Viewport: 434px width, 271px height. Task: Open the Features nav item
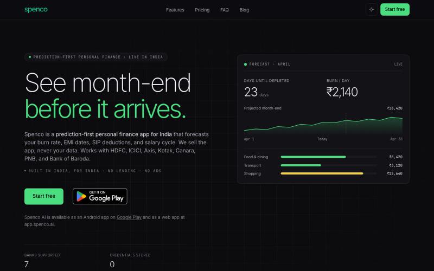click(x=175, y=10)
